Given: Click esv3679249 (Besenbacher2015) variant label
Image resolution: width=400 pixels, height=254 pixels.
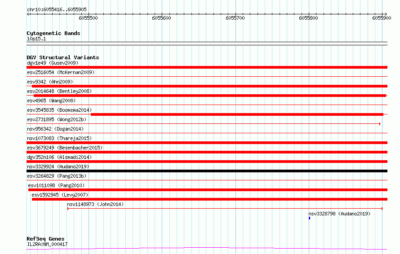Looking at the screenshot, I should point(65,148).
